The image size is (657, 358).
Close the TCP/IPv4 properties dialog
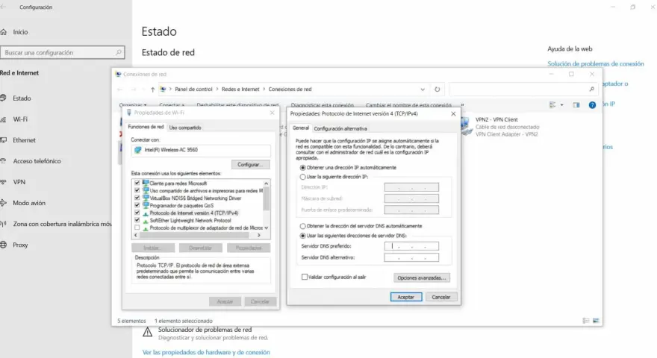[x=453, y=113]
